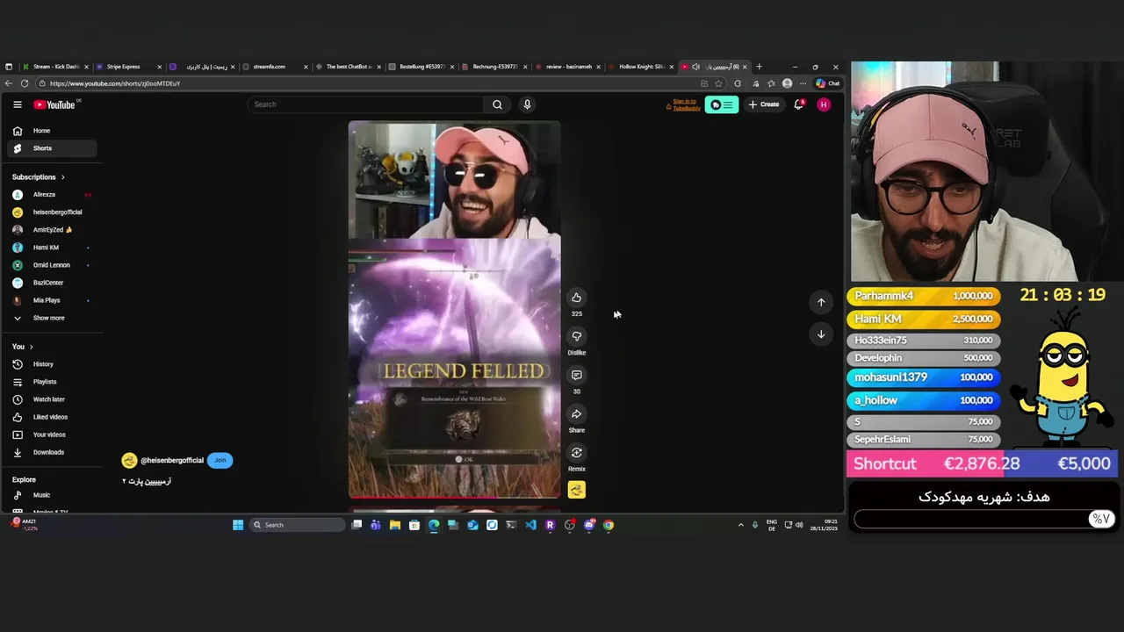The width and height of the screenshot is (1124, 632).
Task: Click the search magnifier button
Action: tap(497, 104)
